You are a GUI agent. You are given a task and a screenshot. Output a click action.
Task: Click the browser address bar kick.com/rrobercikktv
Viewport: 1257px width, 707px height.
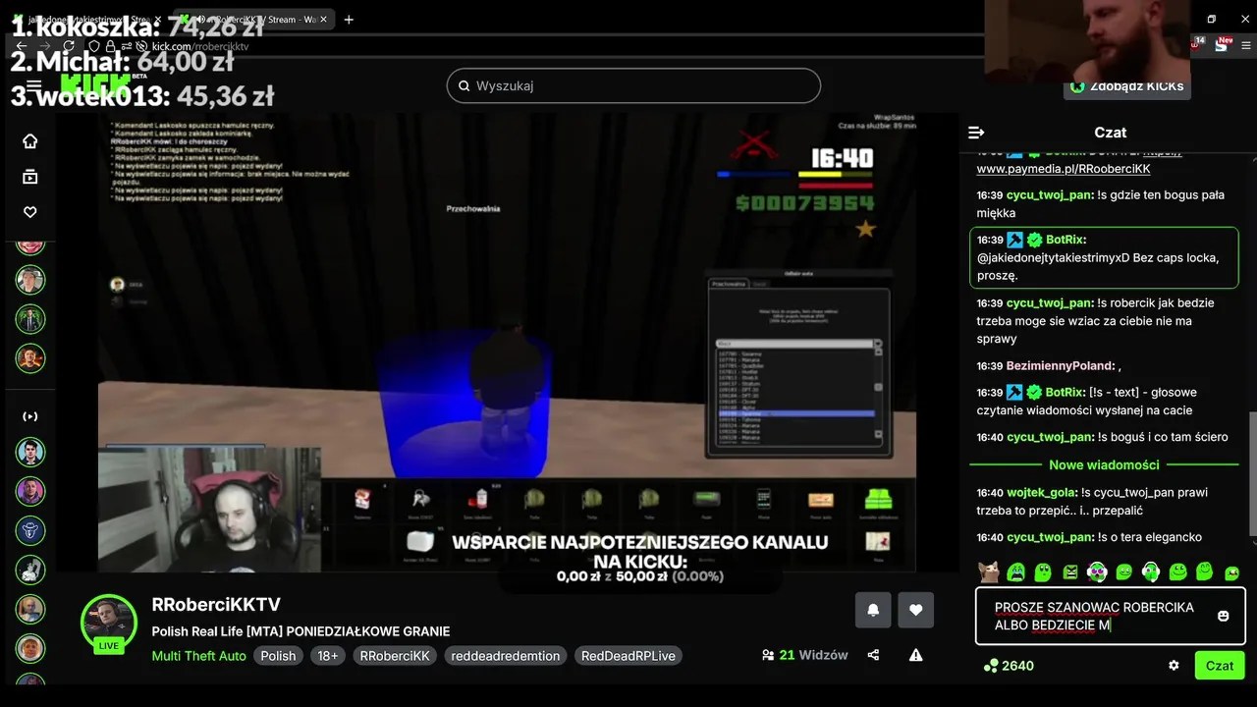200,46
